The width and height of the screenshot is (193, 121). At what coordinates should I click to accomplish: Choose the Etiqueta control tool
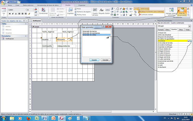tap(101, 11)
